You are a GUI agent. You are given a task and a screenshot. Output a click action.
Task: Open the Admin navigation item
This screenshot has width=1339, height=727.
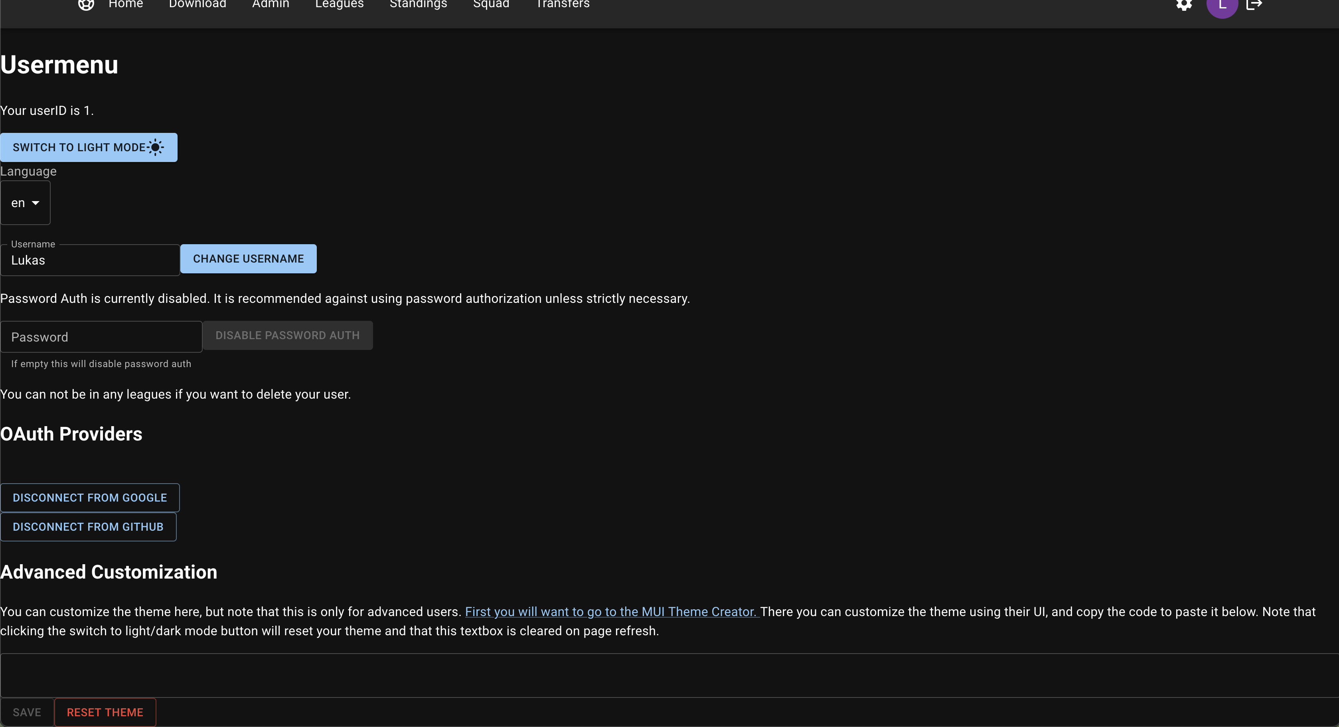[271, 5]
